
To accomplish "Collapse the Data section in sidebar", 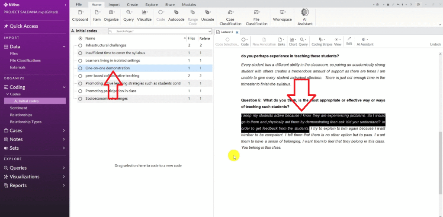I will (x=64, y=47).
